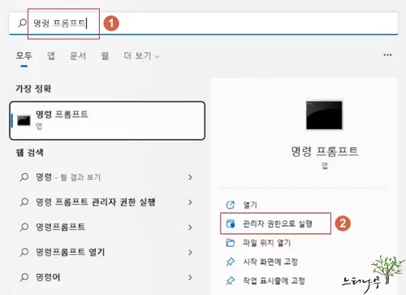This screenshot has height=295, width=406.
Task: Click 명령 프롬프트 title in details pane
Action: coord(325,151)
